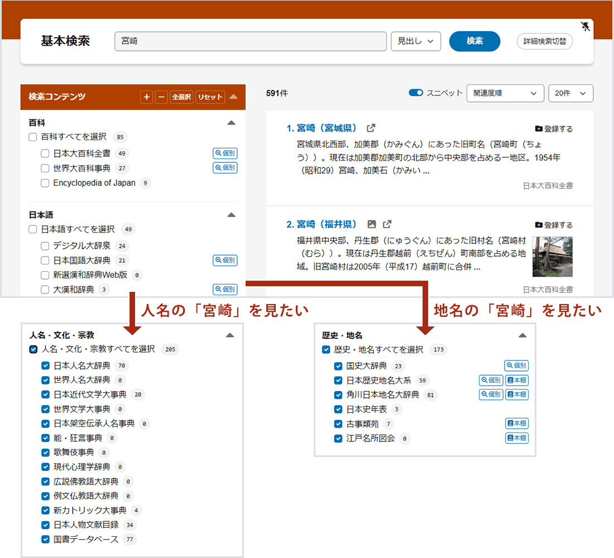The image size is (614, 558).
Task: Click the unpin icon on the search panel
Action: tap(585, 27)
